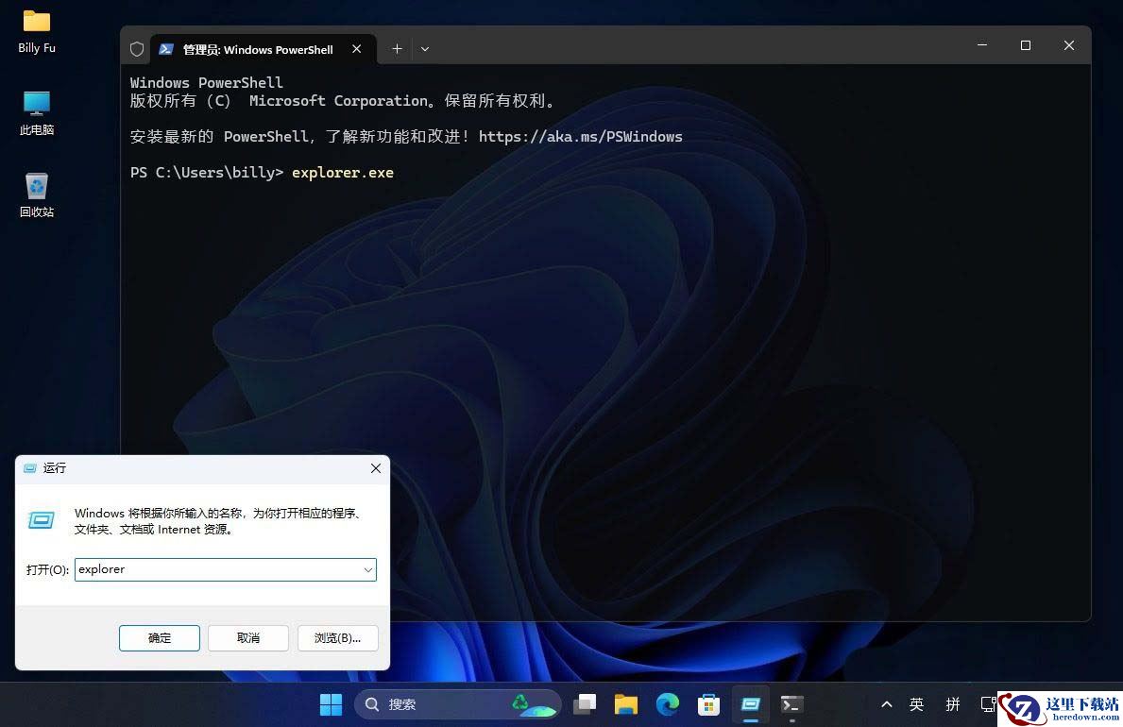The image size is (1123, 727).
Task: Click the explorer.exe command text in the terminal
Action: (342, 173)
